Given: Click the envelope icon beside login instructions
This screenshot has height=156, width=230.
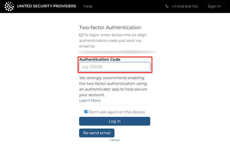Looking at the screenshot, I should 81,35.
